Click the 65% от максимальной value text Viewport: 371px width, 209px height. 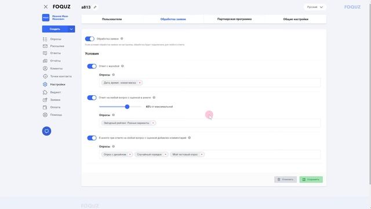click(x=159, y=107)
